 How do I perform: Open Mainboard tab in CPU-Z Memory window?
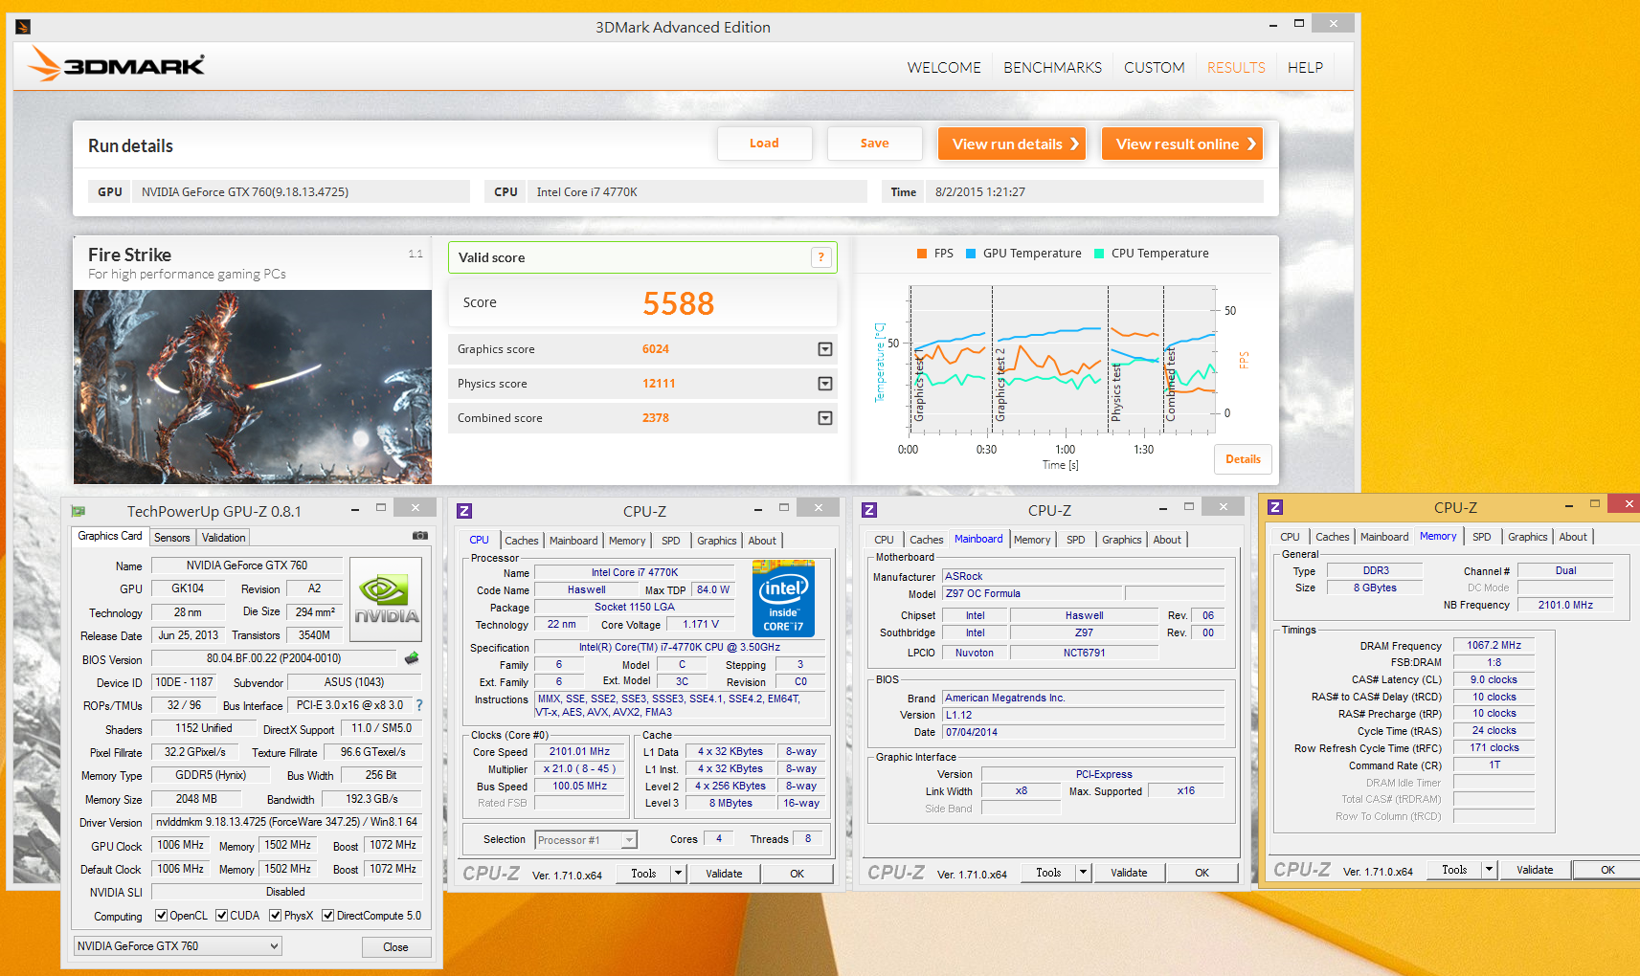point(1383,537)
